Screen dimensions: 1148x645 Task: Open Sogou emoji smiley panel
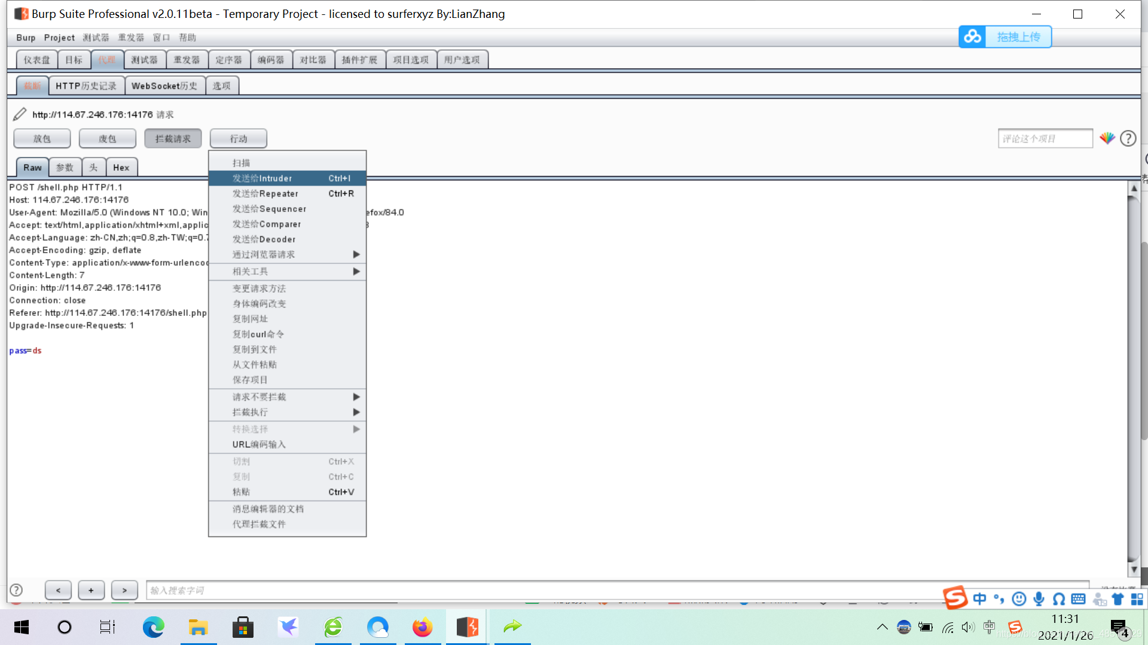1019,599
